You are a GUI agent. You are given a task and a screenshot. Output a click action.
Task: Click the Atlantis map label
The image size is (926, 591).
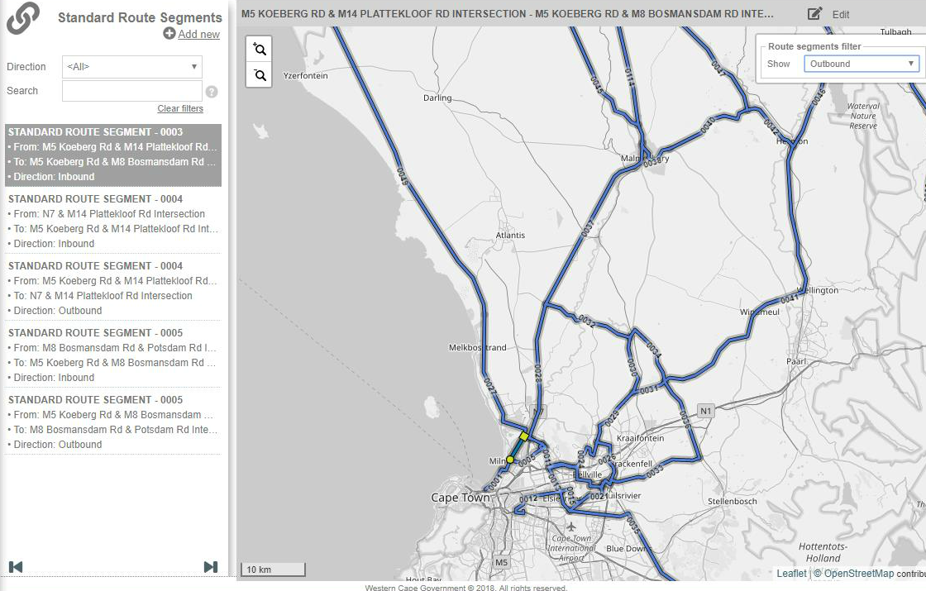510,235
